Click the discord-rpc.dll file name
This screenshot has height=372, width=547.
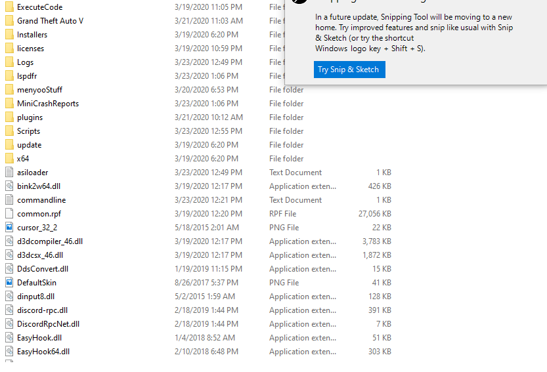coord(42,310)
